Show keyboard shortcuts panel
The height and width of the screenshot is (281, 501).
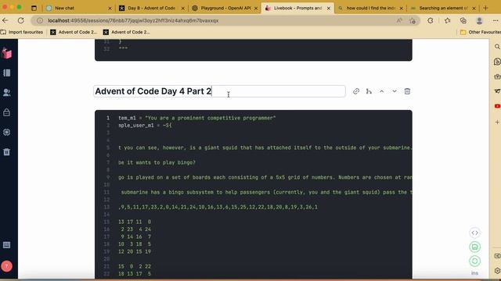click(x=7, y=245)
